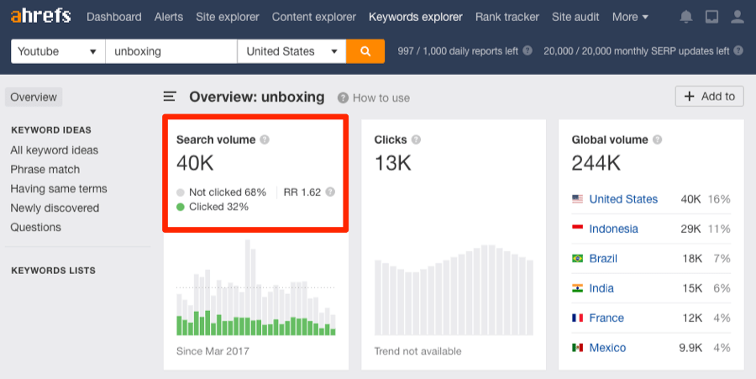Image resolution: width=756 pixels, height=379 pixels.
Task: Click the orange search button
Action: pyautogui.click(x=365, y=51)
